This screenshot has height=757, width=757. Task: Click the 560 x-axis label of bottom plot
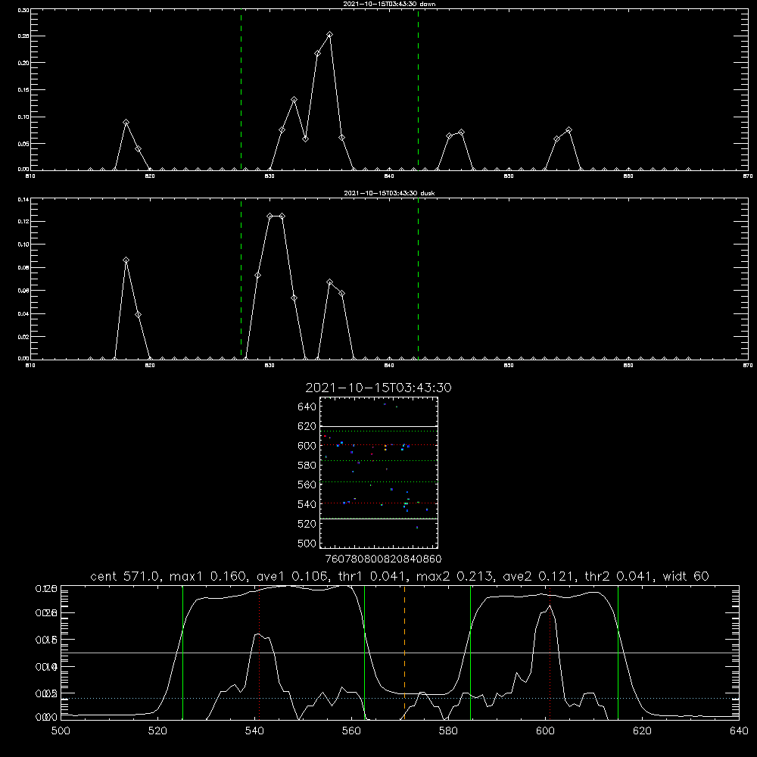click(x=351, y=731)
